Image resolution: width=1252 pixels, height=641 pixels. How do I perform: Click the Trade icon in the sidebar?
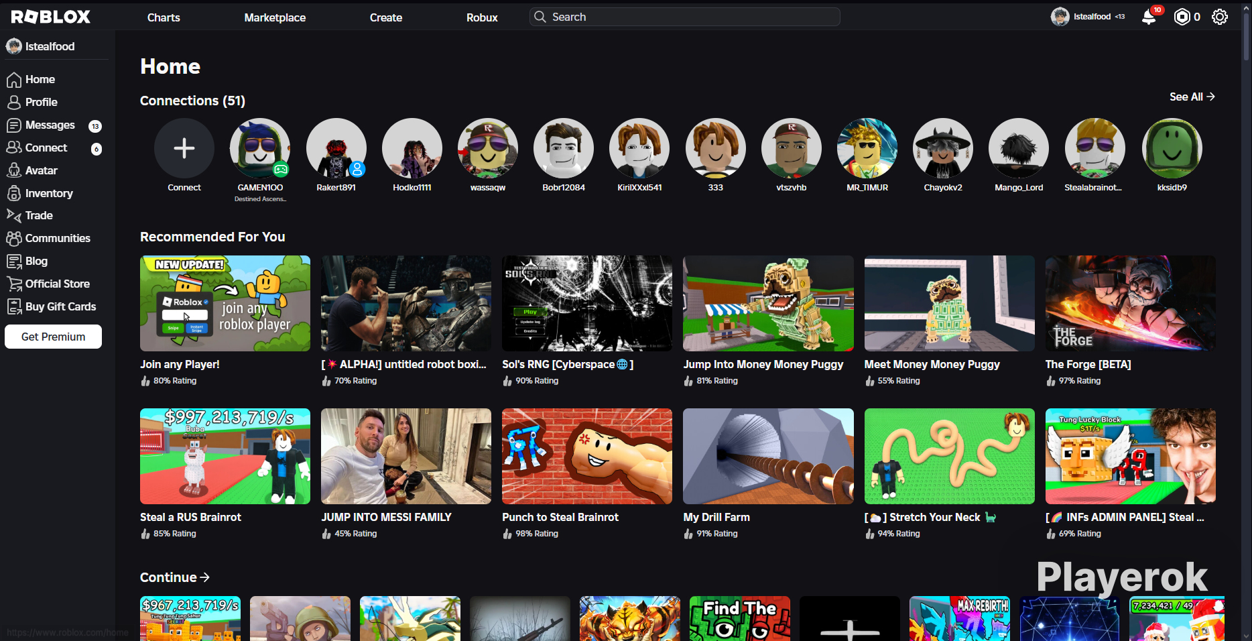pyautogui.click(x=14, y=215)
